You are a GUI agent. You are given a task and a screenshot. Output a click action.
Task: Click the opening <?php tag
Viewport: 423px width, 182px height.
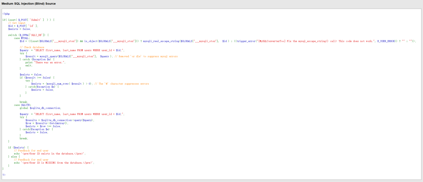point(6,14)
